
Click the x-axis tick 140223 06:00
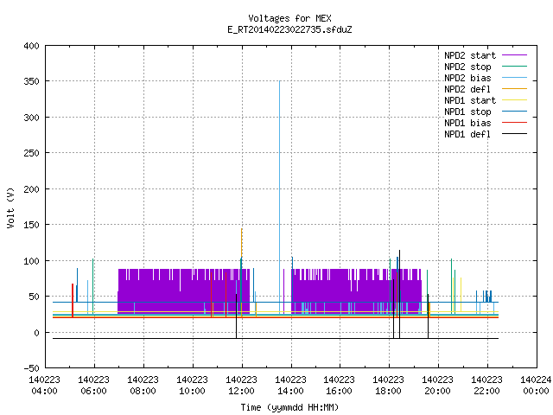pyautogui.click(x=94, y=386)
